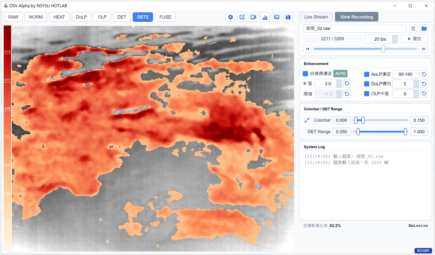Reset the 閾值 threshold value
The image size is (435, 255).
click(x=347, y=94)
